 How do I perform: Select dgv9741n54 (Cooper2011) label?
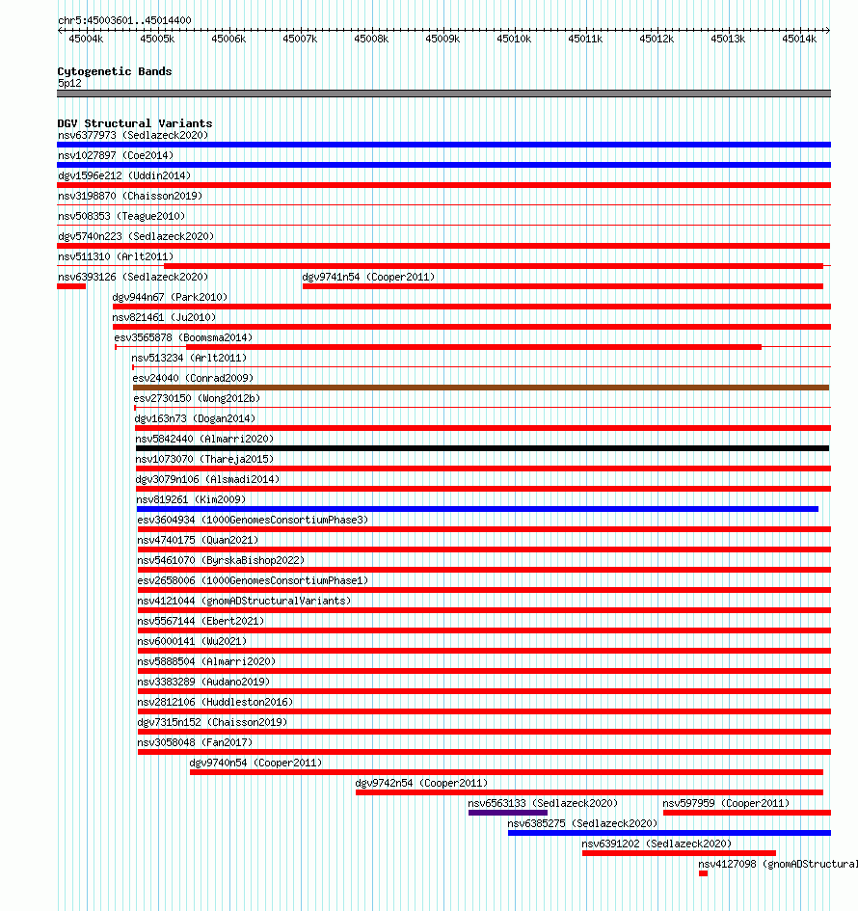coord(368,277)
